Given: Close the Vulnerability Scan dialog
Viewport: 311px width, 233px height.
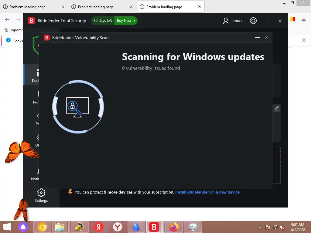Looking at the screenshot, I should pos(266,38).
